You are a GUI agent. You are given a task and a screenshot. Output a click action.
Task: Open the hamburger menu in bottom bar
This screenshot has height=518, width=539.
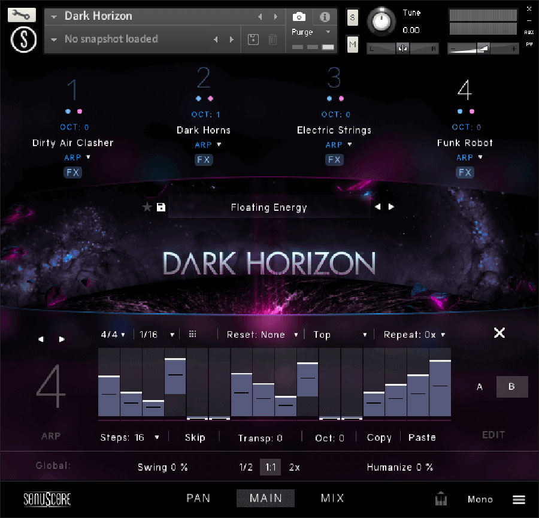point(519,499)
